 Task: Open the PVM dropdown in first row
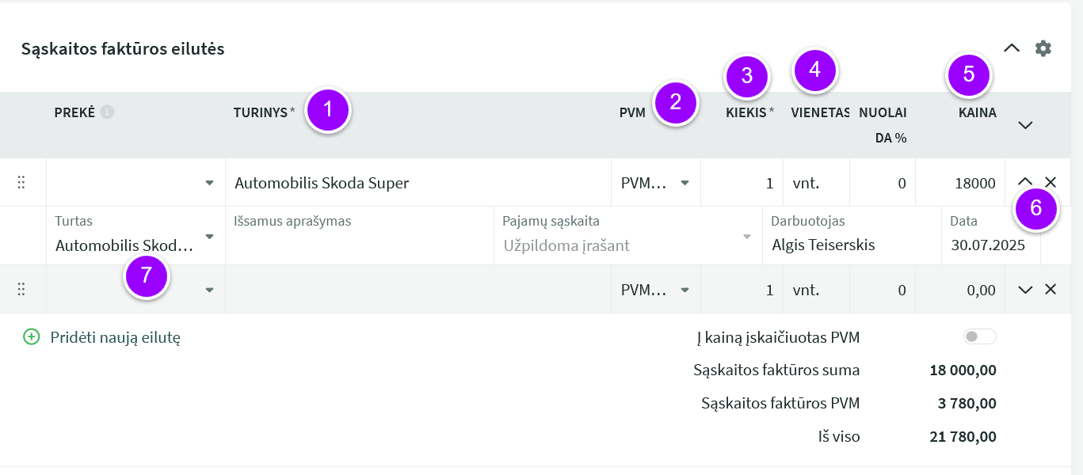pyautogui.click(x=656, y=183)
